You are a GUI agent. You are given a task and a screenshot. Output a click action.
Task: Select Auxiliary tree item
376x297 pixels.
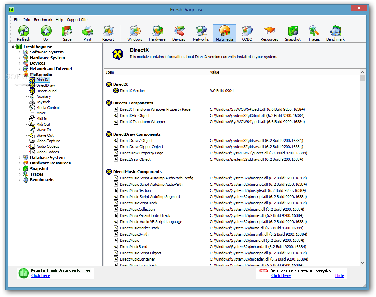44,96
